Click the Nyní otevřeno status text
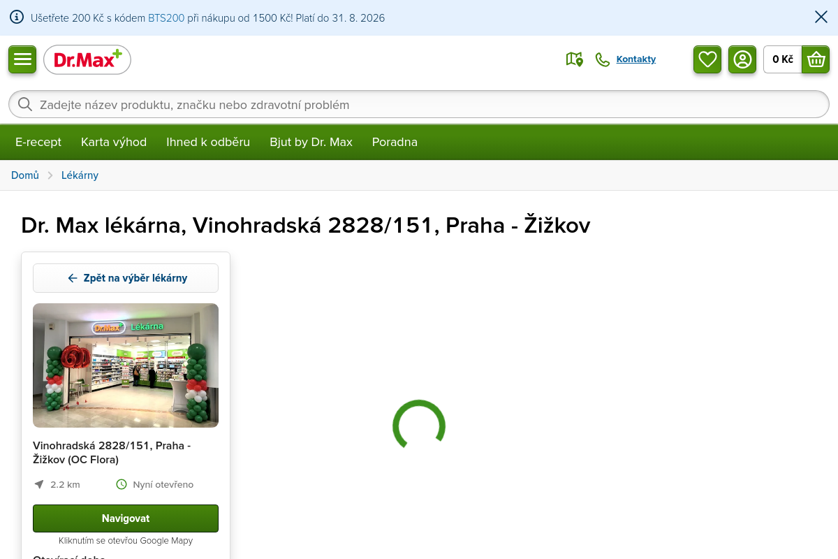Image resolution: width=838 pixels, height=559 pixels. click(163, 484)
